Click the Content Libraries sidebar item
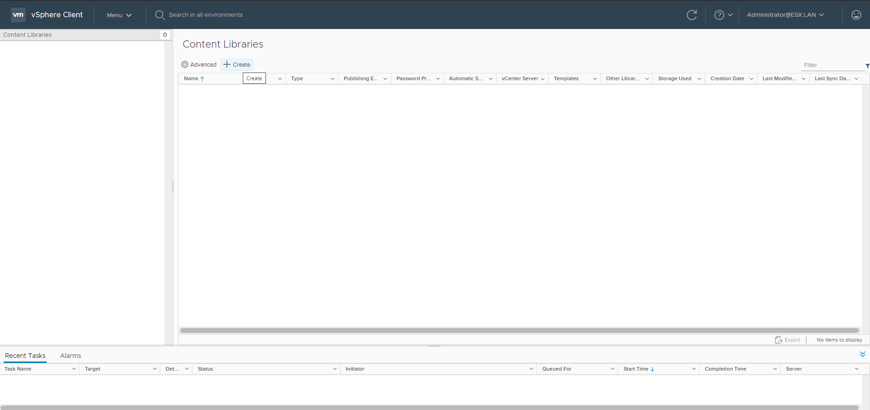 pyautogui.click(x=28, y=35)
